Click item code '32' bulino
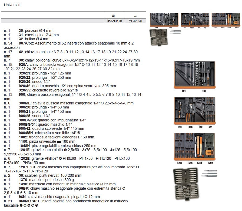The height and width of the screenshot is (211, 242). click(21, 39)
